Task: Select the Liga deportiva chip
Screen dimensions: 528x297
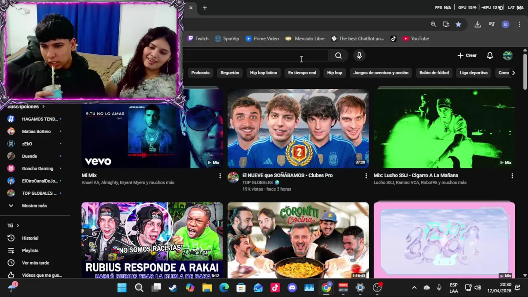Action: pos(474,73)
